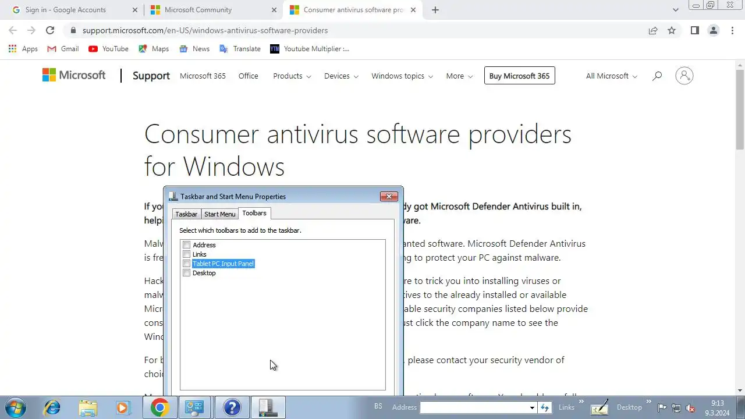Open Control Panel taskbar icon
This screenshot has height=419, width=745.
coord(194,407)
